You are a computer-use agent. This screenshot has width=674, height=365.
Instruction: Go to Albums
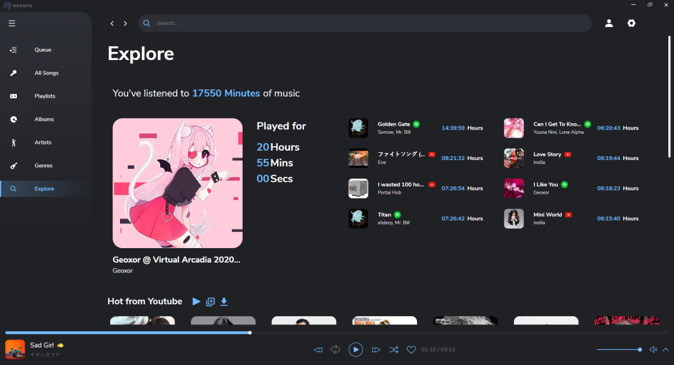tap(44, 119)
